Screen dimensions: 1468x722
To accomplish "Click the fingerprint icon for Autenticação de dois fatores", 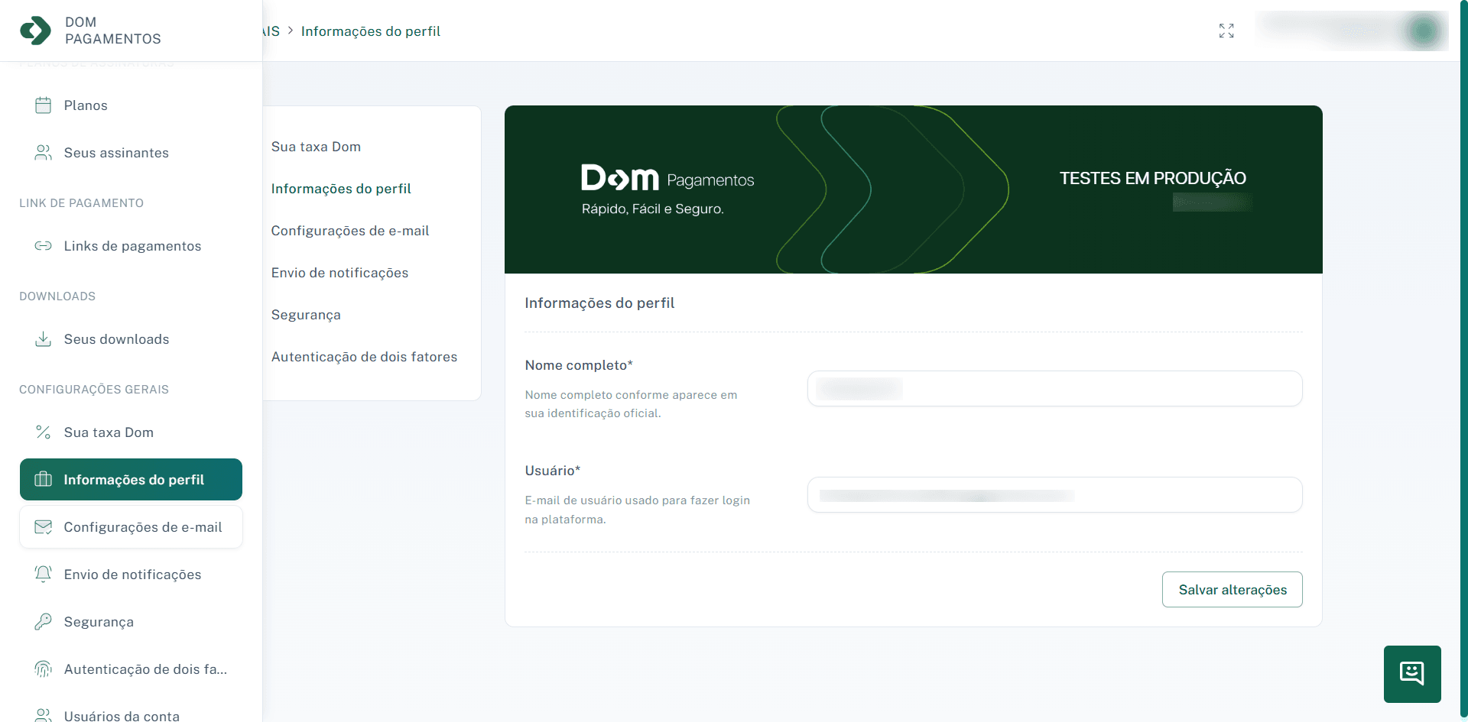I will point(44,669).
